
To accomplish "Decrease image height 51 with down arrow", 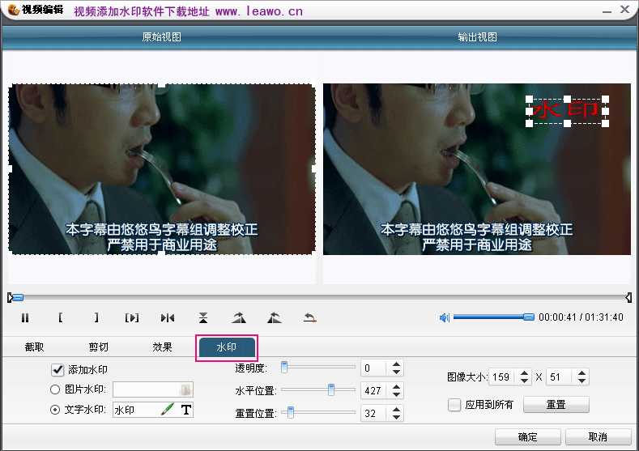I will tap(581, 381).
